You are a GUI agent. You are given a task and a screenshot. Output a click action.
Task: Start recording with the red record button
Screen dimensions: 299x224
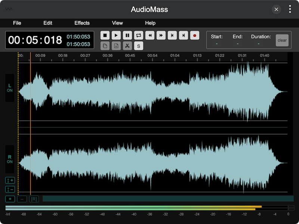195,35
